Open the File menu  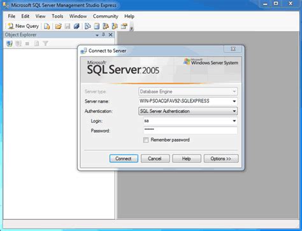coord(11,16)
